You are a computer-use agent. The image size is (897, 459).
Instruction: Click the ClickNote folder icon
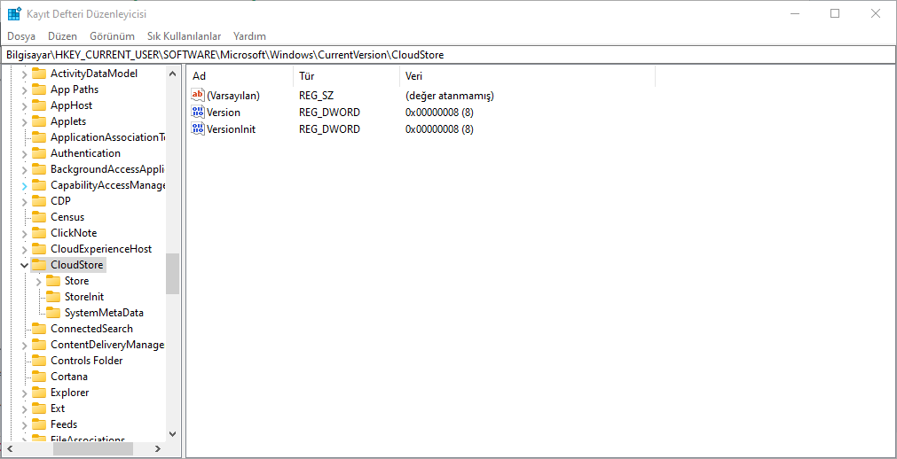39,233
